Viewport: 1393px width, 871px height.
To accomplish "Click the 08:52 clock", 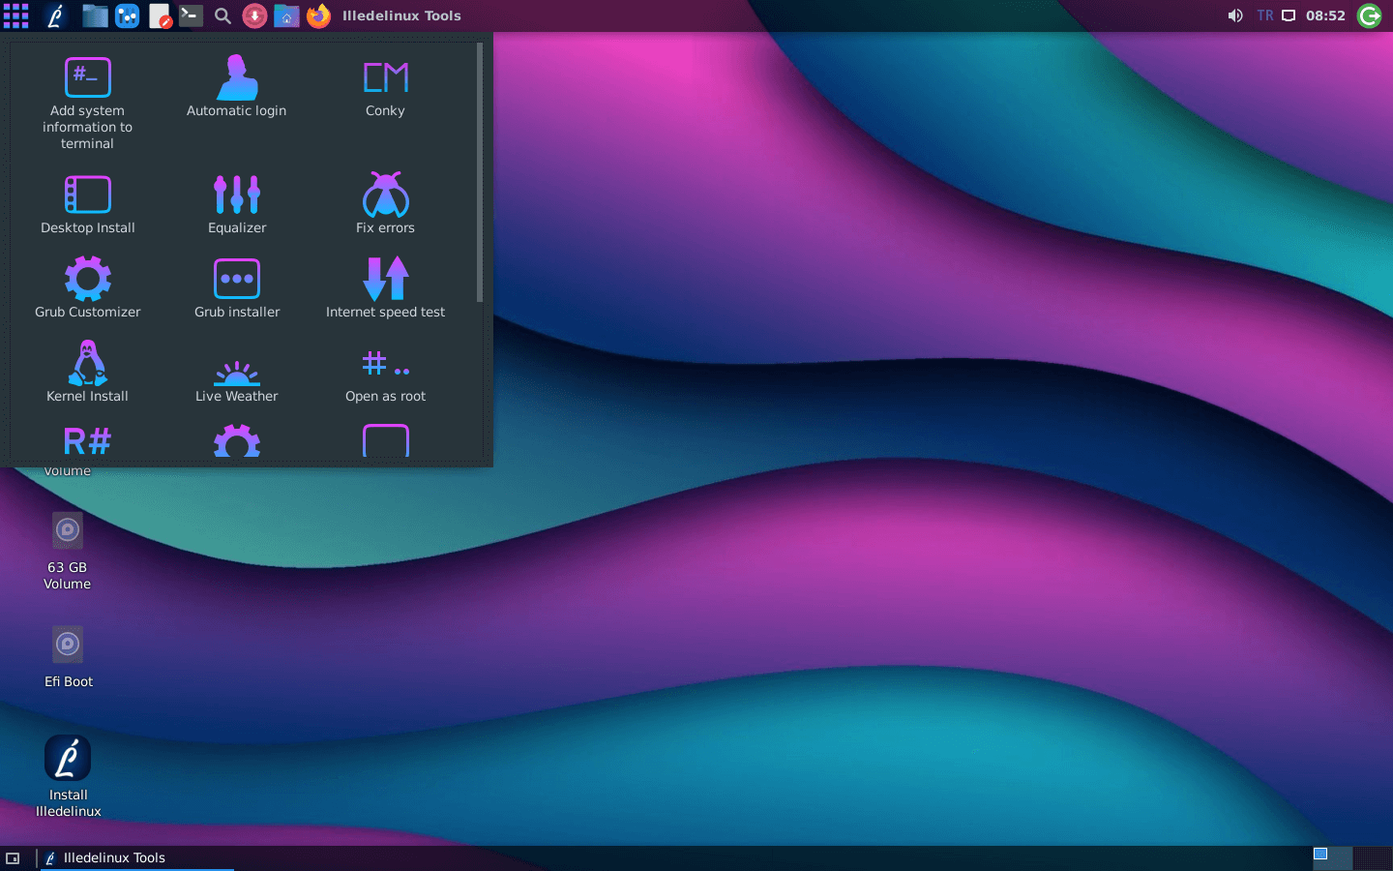I will [x=1325, y=15].
